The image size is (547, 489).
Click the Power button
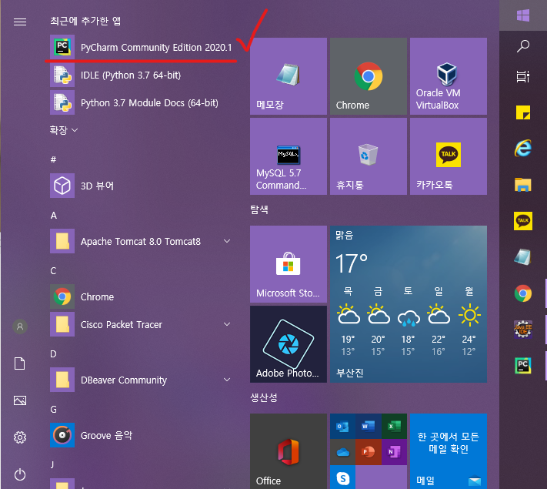(x=20, y=474)
